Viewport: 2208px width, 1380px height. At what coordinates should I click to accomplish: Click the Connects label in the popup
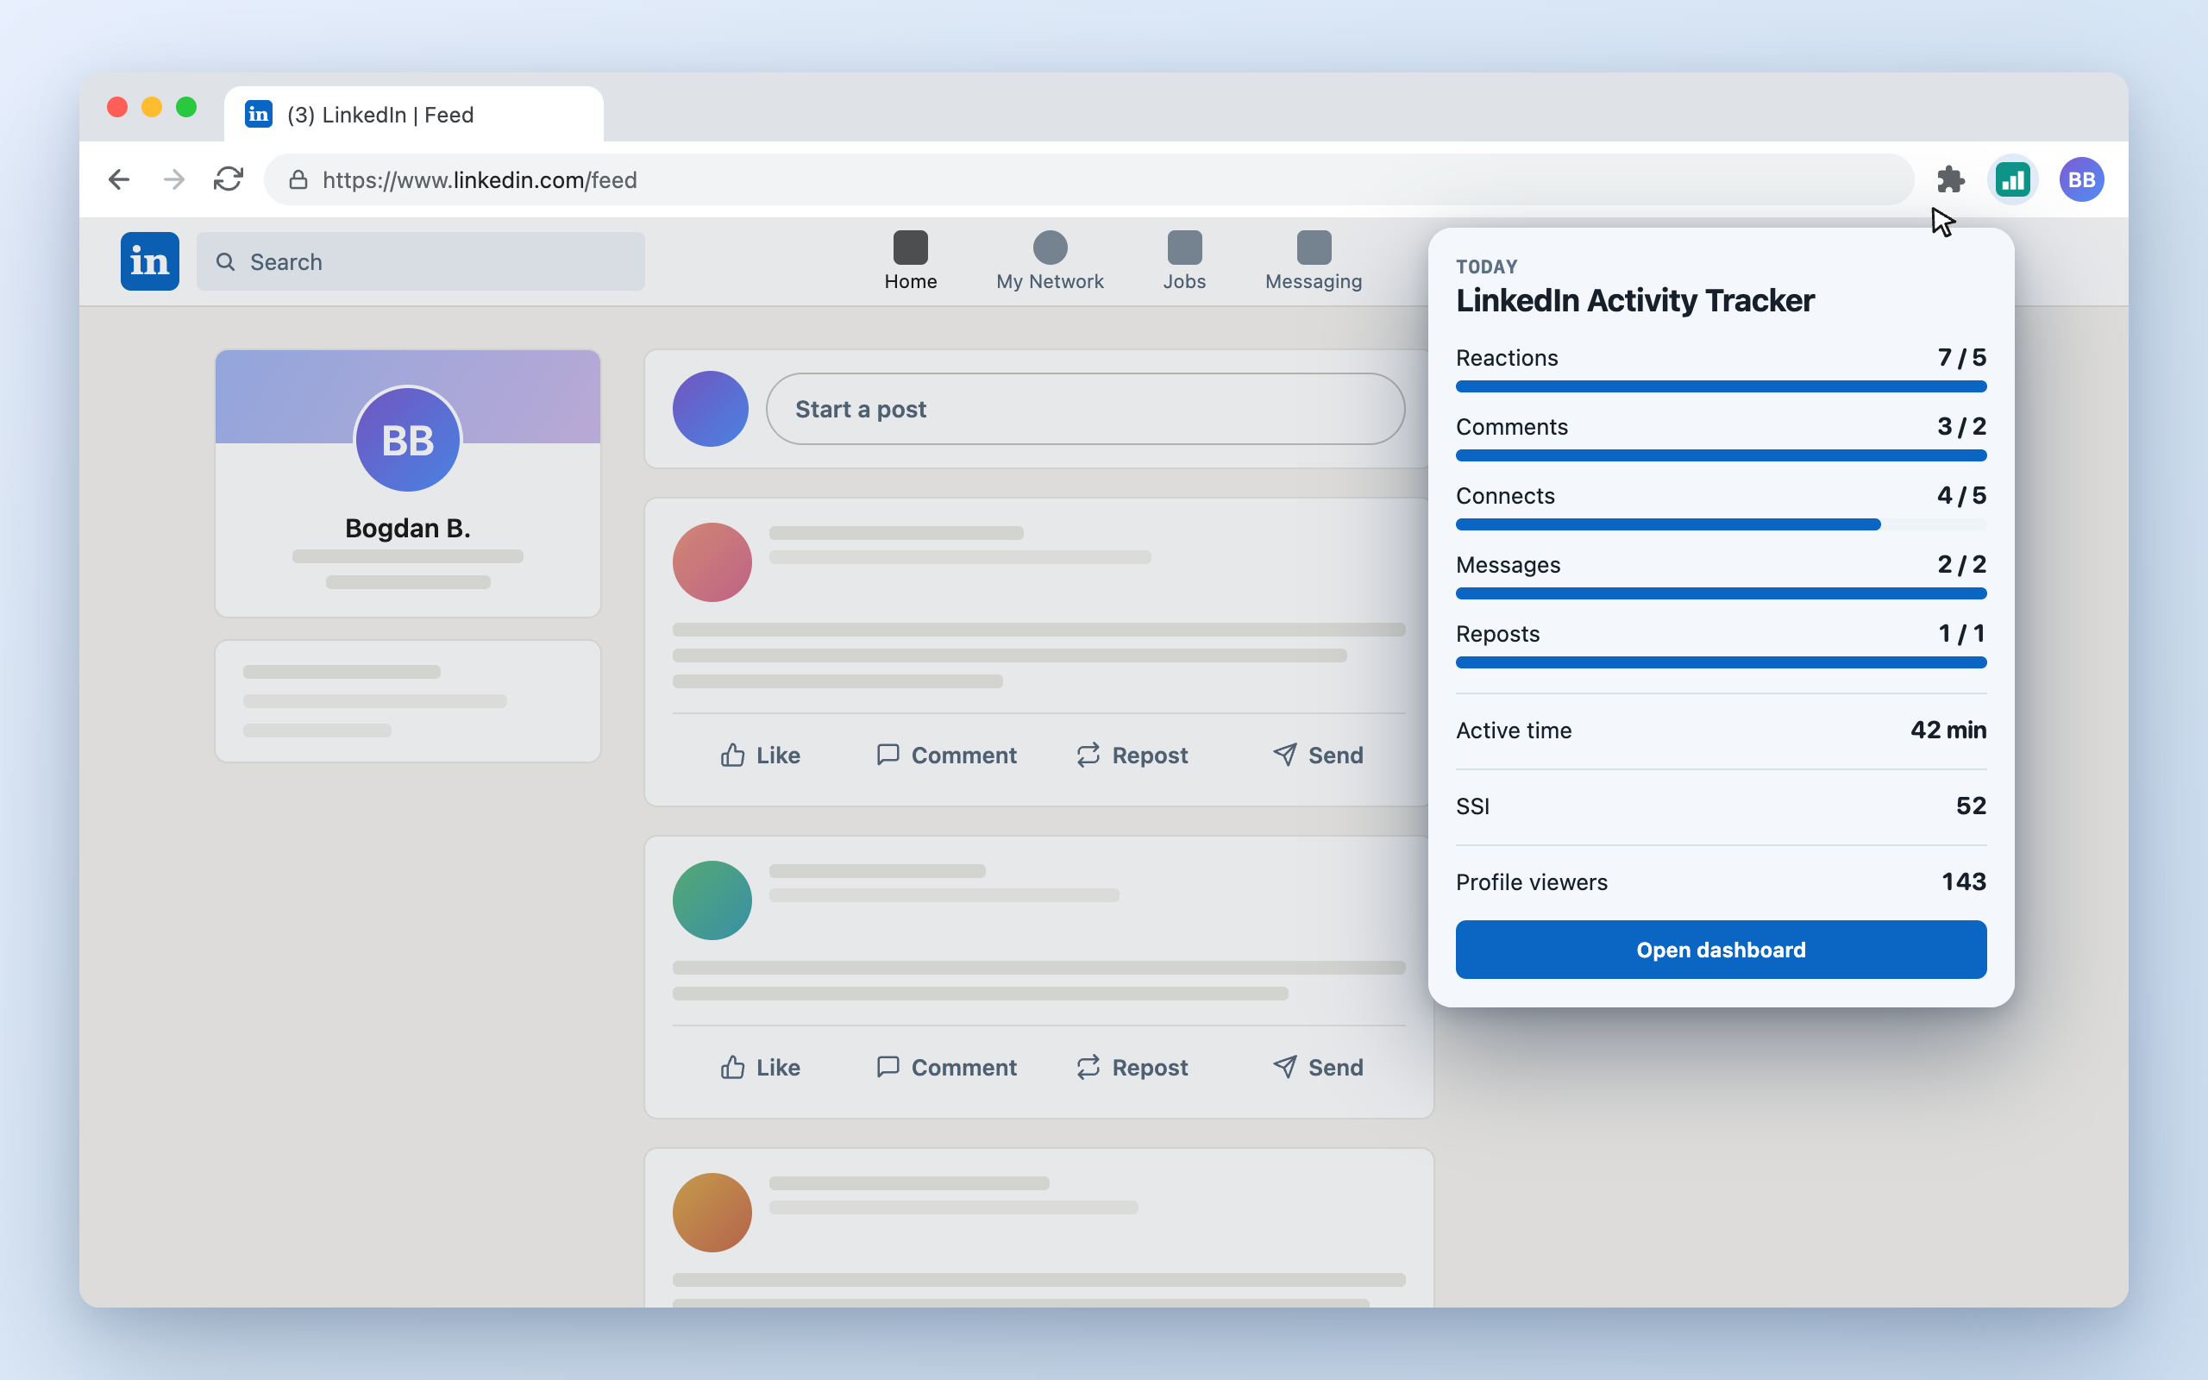click(x=1504, y=496)
